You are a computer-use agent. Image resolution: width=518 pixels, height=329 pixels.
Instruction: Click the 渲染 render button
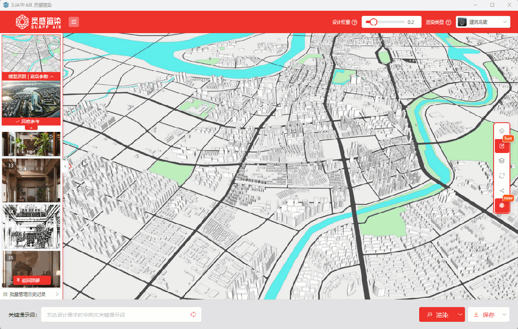pos(437,315)
